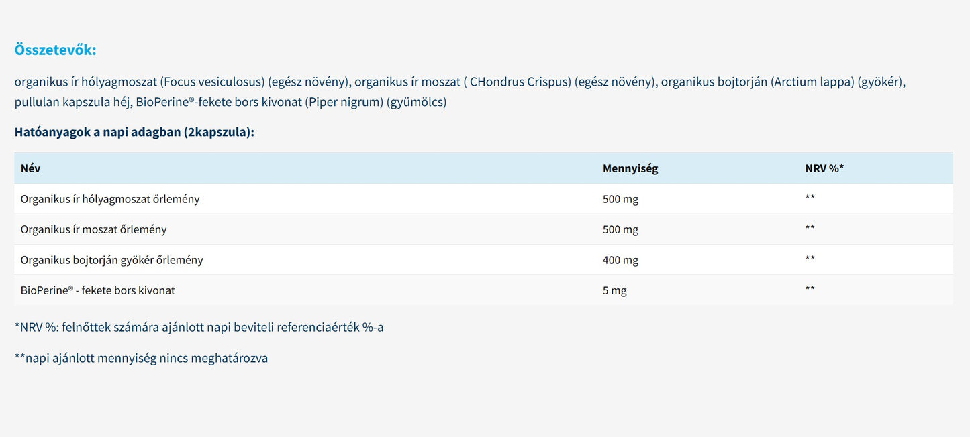Click 500 mg in the hólyagmoszat row
This screenshot has height=437, width=970.
[620, 199]
